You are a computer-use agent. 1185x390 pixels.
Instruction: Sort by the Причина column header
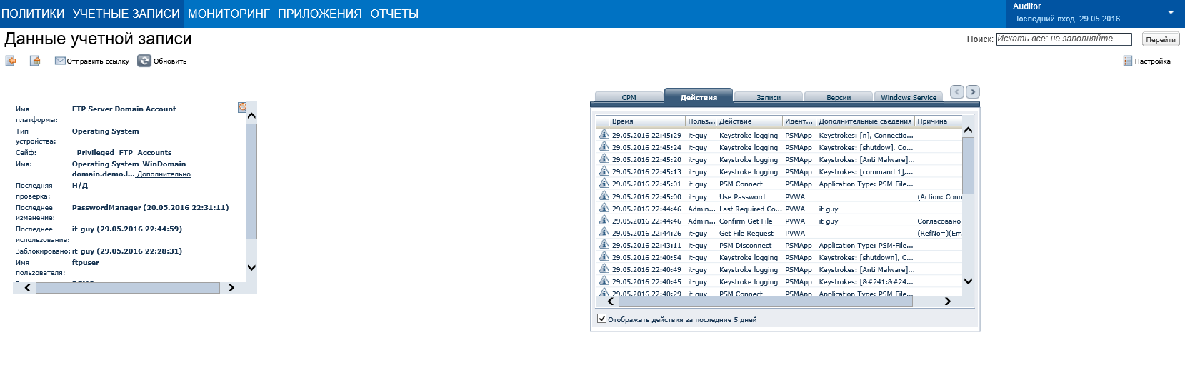pyautogui.click(x=939, y=121)
